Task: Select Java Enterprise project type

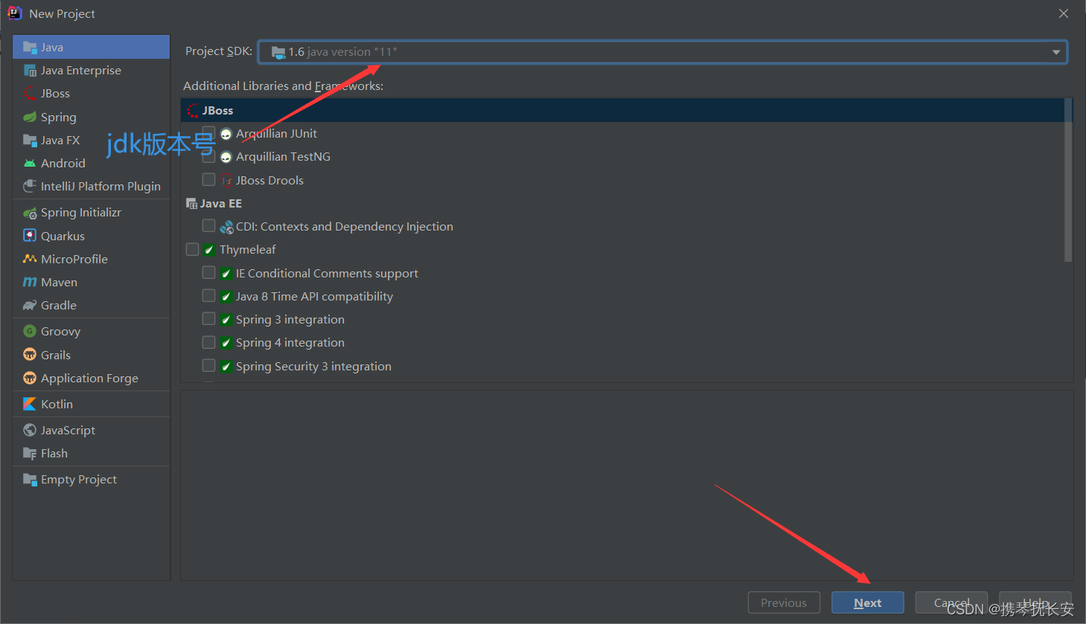Action: coord(91,71)
